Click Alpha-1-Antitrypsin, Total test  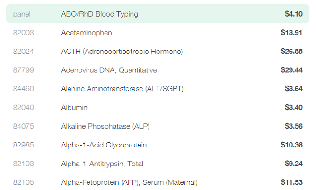tap(158, 164)
